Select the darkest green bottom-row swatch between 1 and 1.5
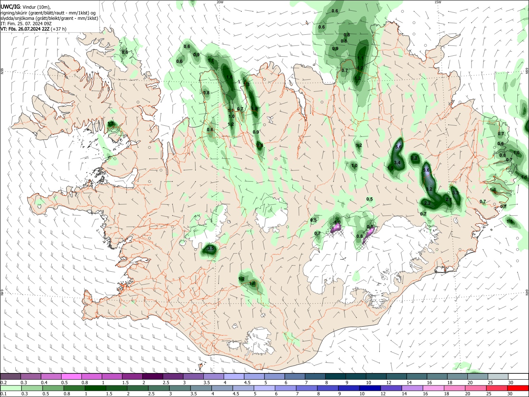Viewport: 529px width, 397px height. [95, 388]
